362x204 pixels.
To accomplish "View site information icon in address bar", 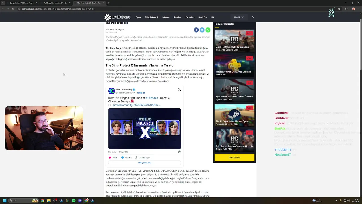I will pos(19,9).
